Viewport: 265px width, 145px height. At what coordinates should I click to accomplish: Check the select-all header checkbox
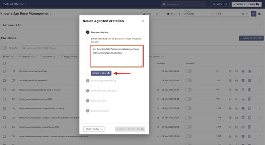tap(4, 63)
